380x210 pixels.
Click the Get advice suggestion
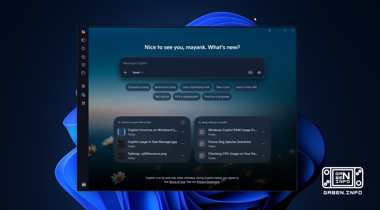pos(162,97)
